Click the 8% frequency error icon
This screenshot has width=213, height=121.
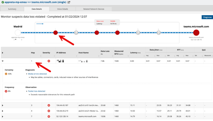tap(6, 91)
